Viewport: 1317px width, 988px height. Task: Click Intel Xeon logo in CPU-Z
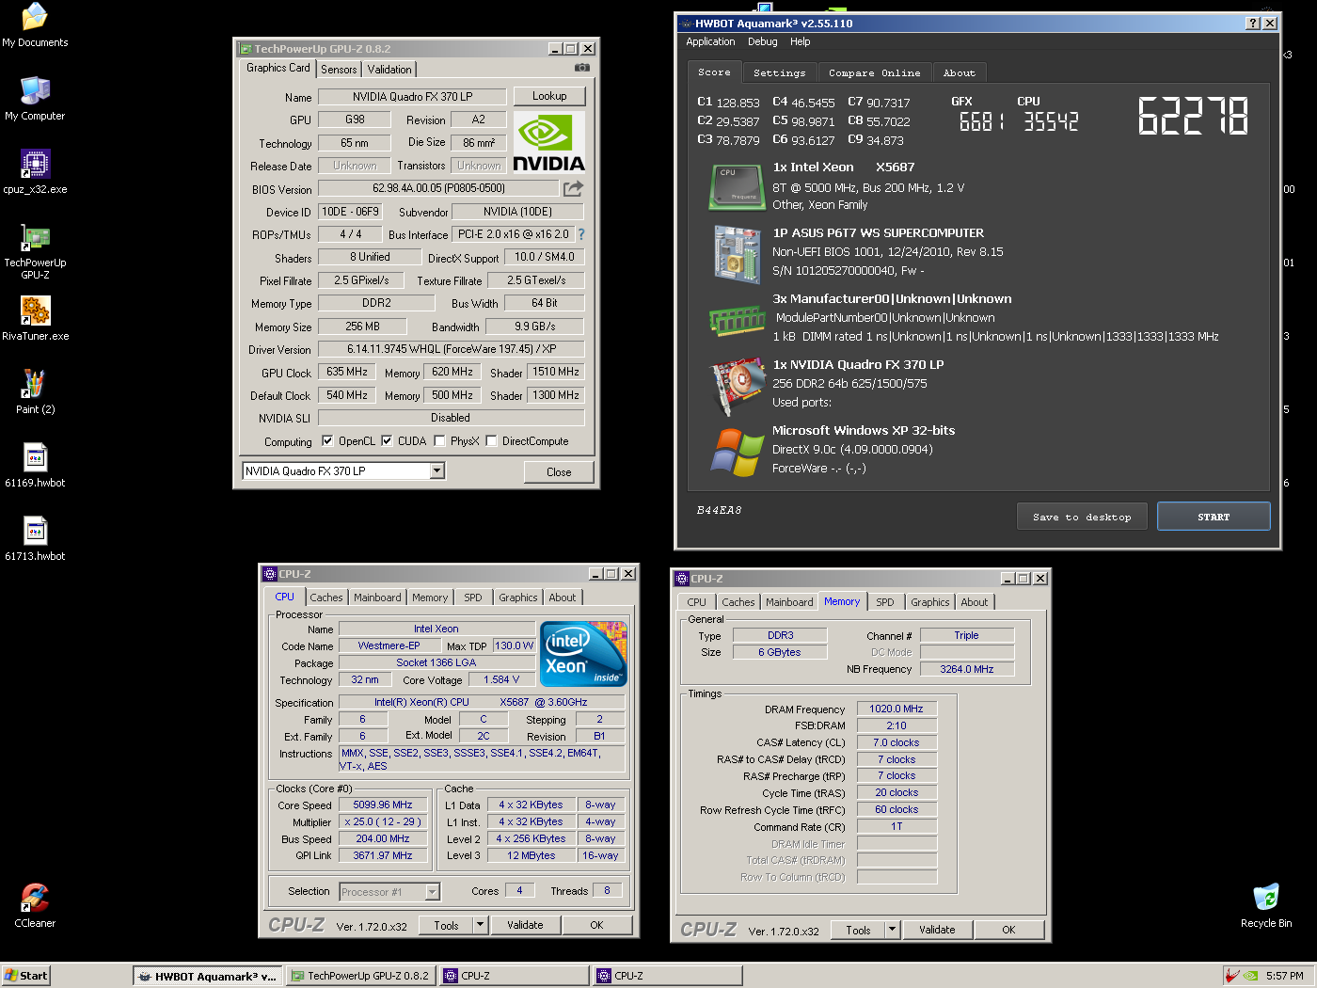(x=583, y=653)
